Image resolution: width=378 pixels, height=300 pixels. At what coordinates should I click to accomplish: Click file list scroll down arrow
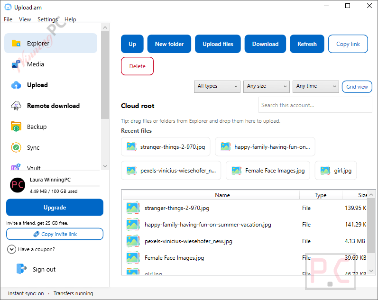tap(371, 271)
